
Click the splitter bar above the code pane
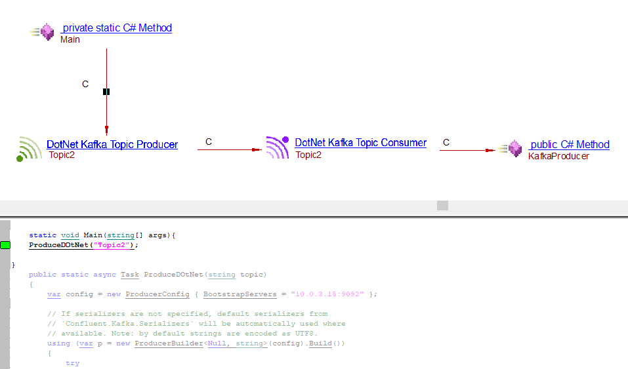pyautogui.click(x=314, y=216)
